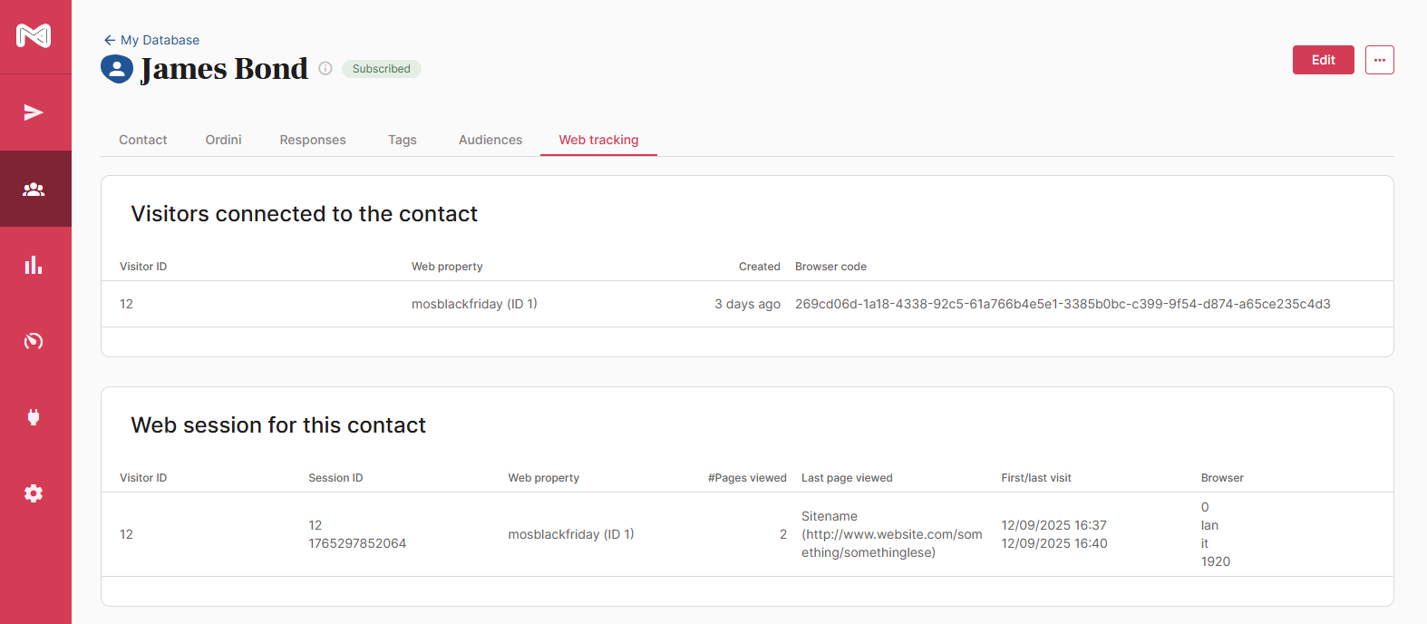Switch to the Contact tab
Image resolution: width=1427 pixels, height=624 pixels.
[143, 140]
